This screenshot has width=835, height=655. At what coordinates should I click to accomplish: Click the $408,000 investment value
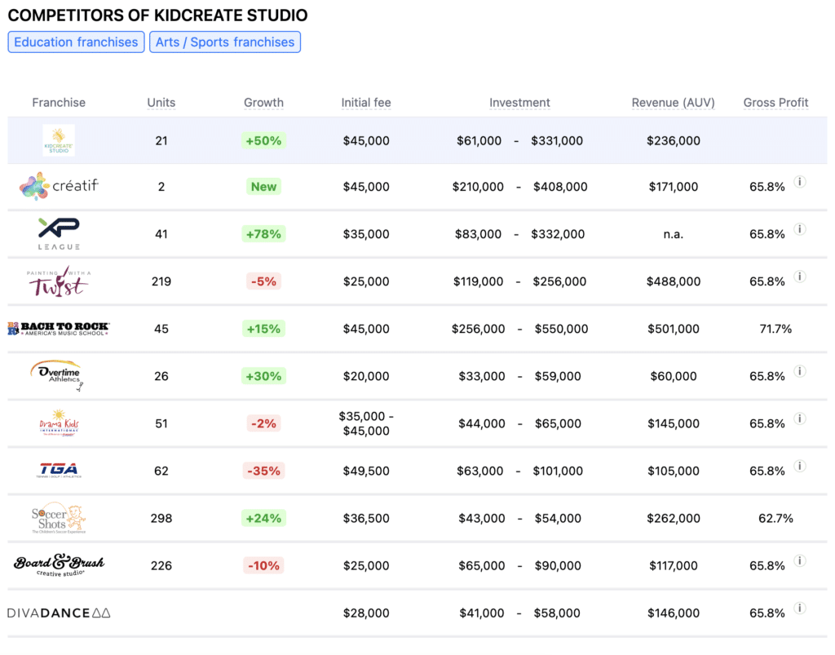(560, 186)
